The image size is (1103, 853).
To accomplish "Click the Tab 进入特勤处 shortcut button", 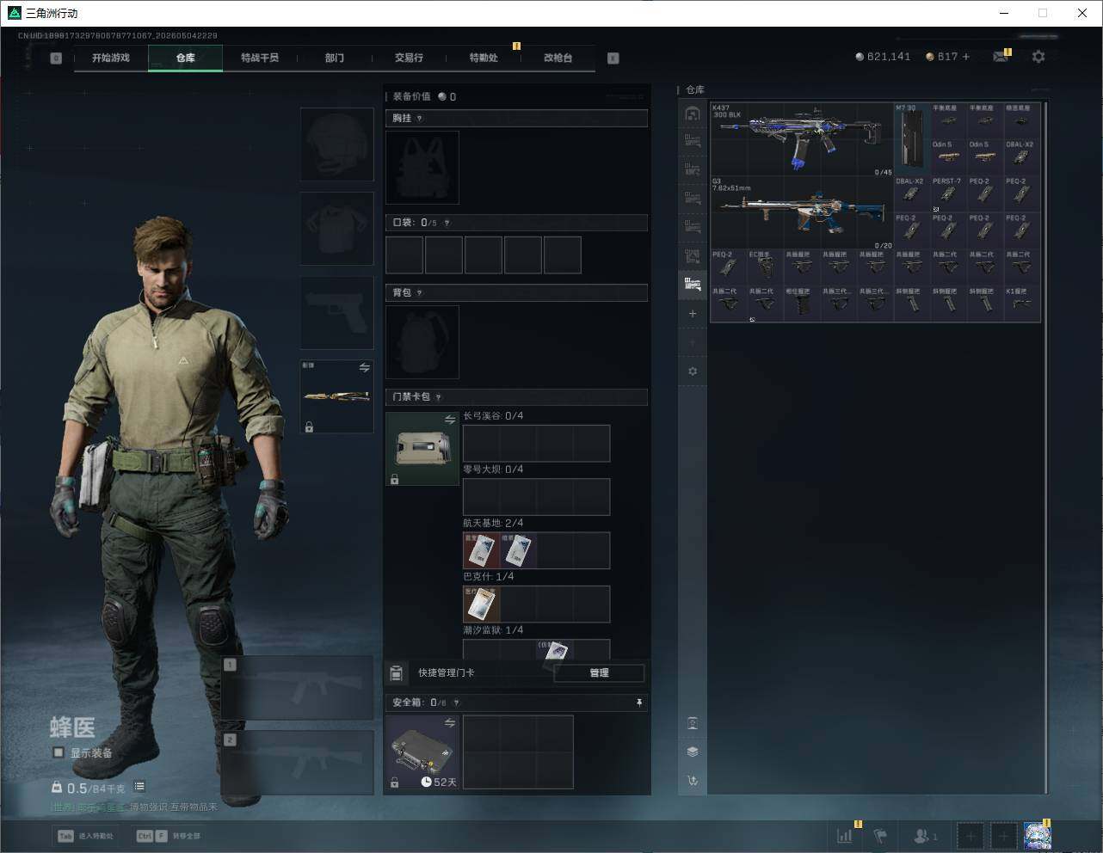I will (x=86, y=836).
